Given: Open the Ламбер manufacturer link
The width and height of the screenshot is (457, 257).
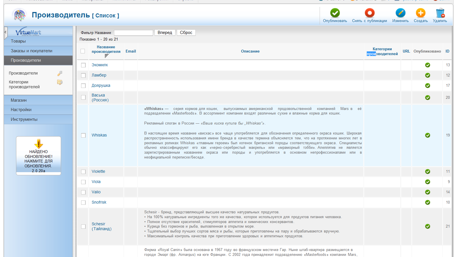Looking at the screenshot, I should (99, 75).
